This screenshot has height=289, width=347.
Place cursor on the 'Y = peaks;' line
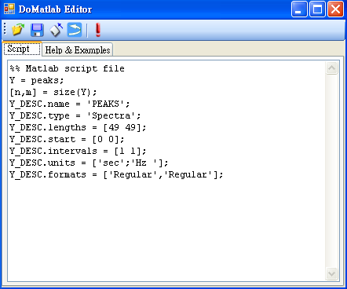pos(36,80)
